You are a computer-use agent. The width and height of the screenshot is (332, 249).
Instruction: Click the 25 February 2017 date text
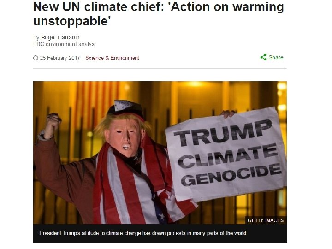click(x=60, y=58)
